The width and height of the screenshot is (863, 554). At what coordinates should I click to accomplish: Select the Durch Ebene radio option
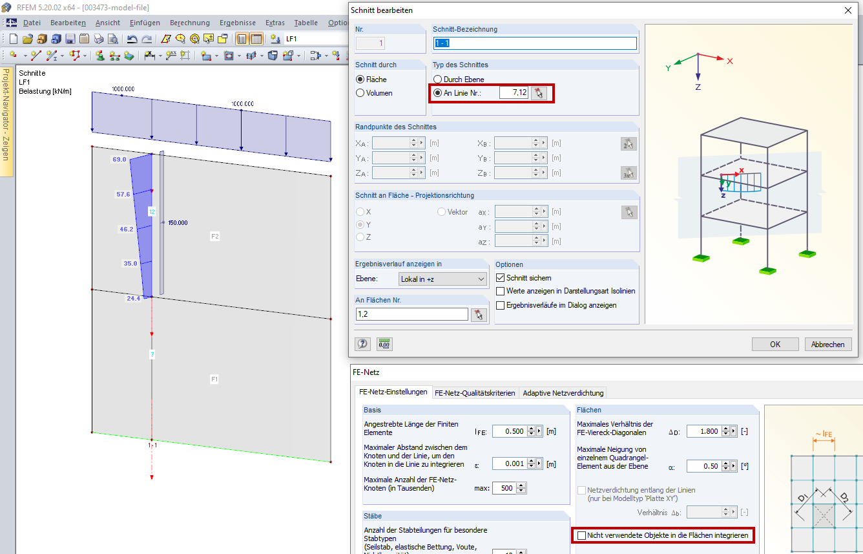click(437, 80)
